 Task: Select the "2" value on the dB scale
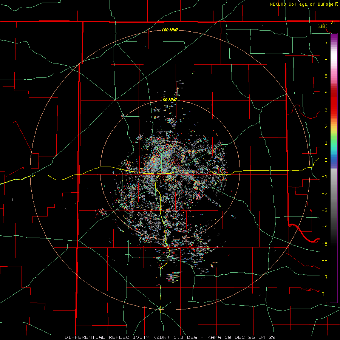coord(326,127)
